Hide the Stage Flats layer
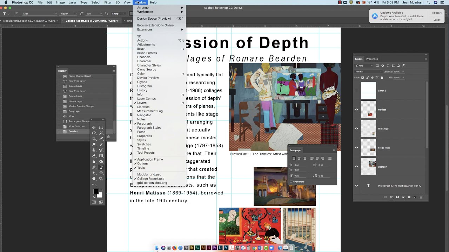Image resolution: width=449 pixels, height=252 pixels. click(x=356, y=147)
